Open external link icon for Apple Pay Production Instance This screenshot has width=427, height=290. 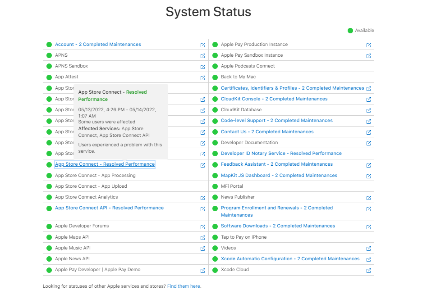[x=369, y=45]
